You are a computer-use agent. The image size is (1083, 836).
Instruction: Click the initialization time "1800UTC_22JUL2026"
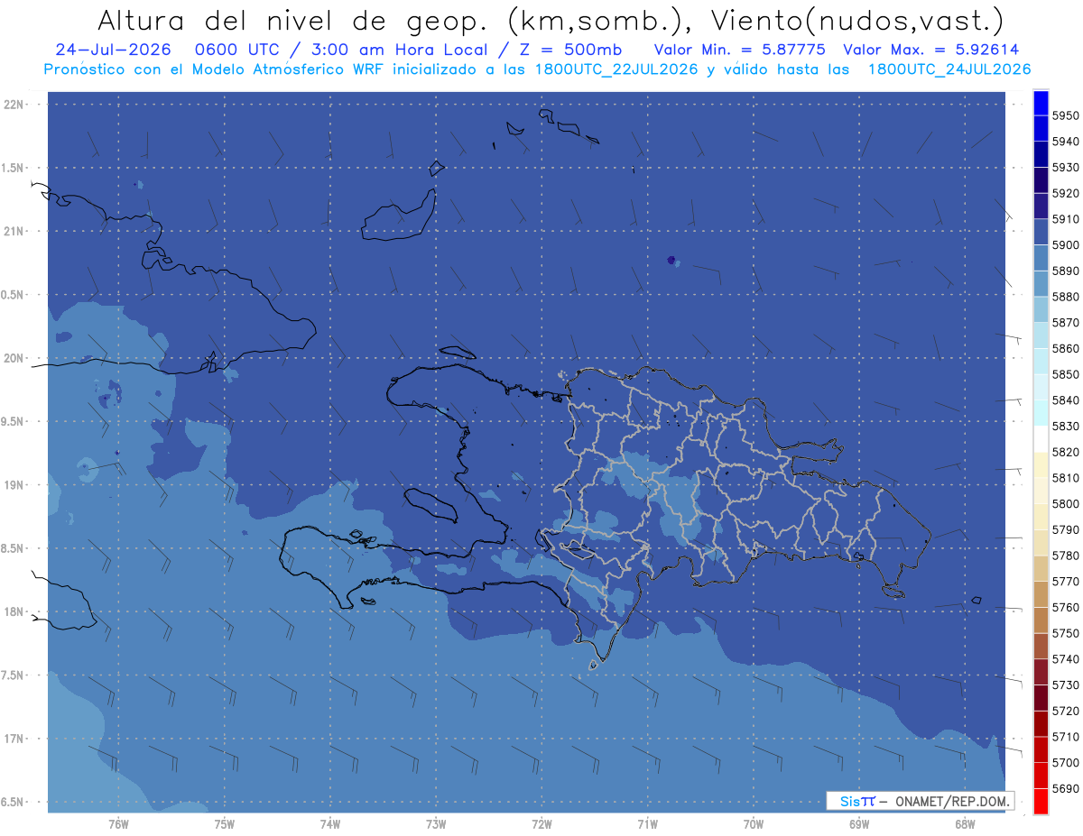(616, 69)
